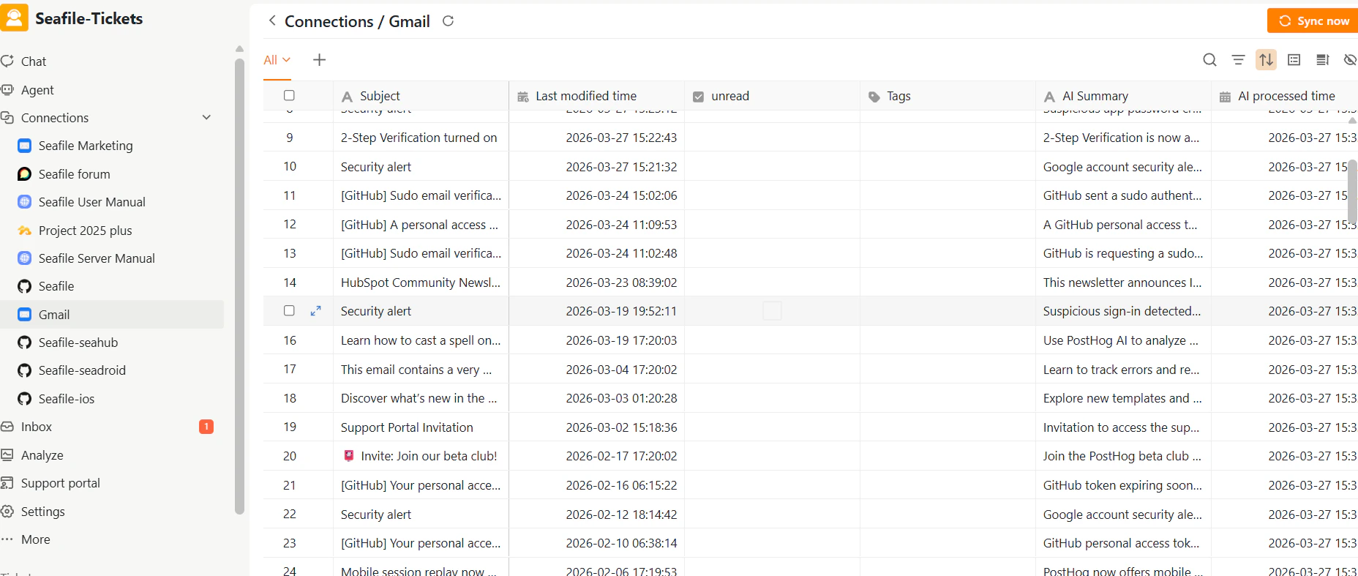Click the unread column header

tap(772, 96)
